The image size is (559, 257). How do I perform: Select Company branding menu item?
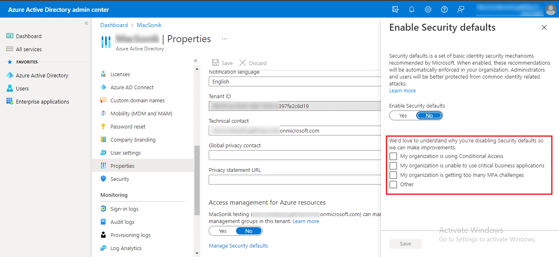(133, 140)
